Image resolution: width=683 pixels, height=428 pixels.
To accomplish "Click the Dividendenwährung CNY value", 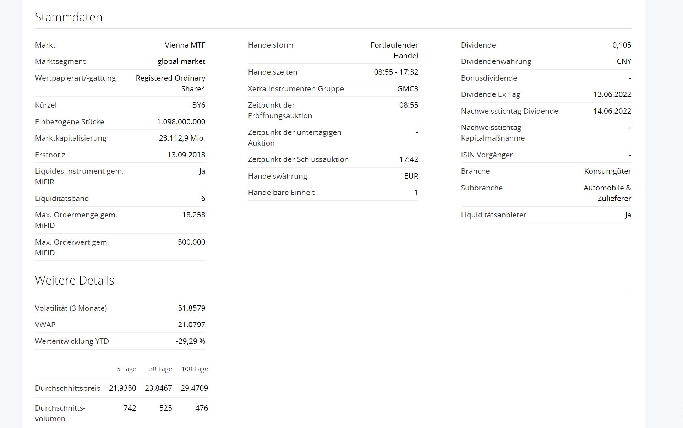I will pos(624,61).
